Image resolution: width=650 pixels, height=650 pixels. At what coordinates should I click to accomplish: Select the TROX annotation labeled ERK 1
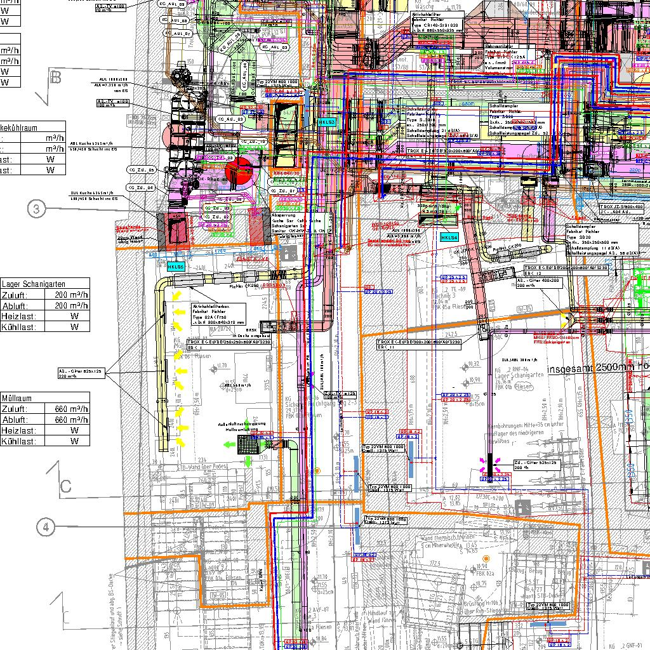pyautogui.click(x=229, y=345)
